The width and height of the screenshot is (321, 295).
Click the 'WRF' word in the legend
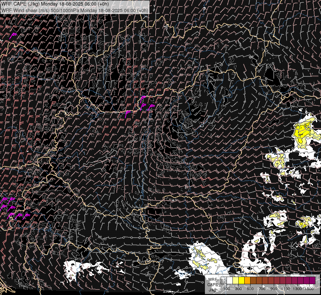click(213, 280)
